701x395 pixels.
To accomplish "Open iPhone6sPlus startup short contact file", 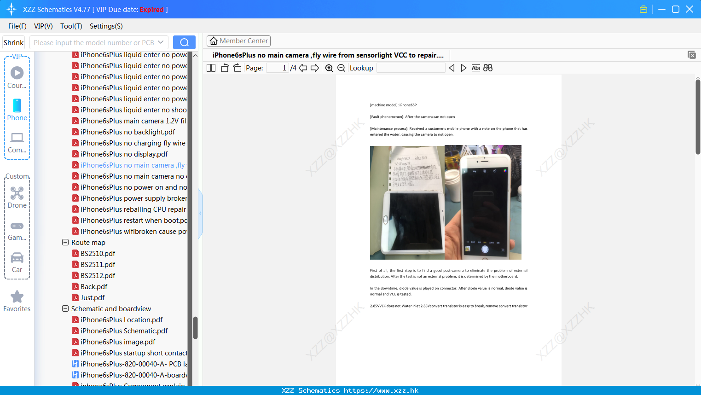I will (x=129, y=353).
